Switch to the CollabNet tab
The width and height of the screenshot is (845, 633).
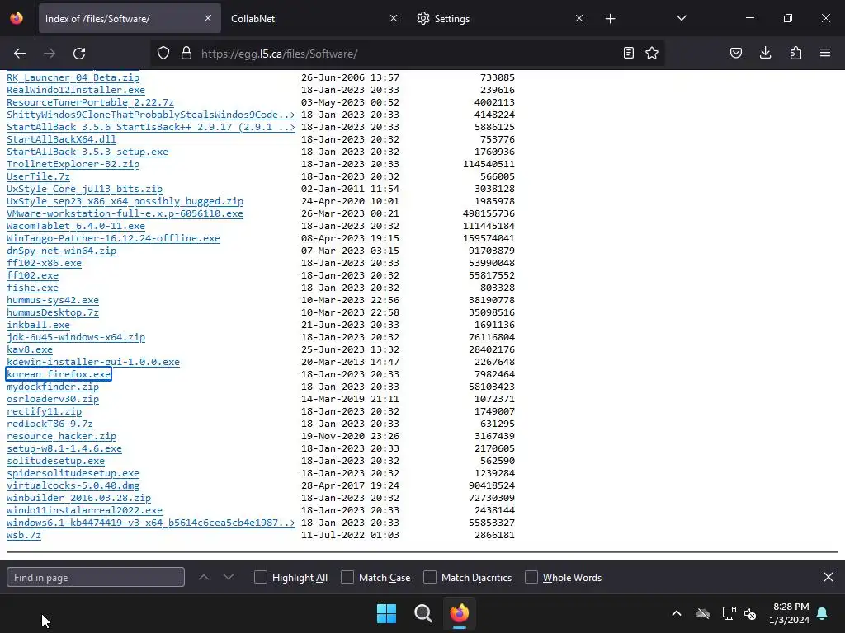314,19
